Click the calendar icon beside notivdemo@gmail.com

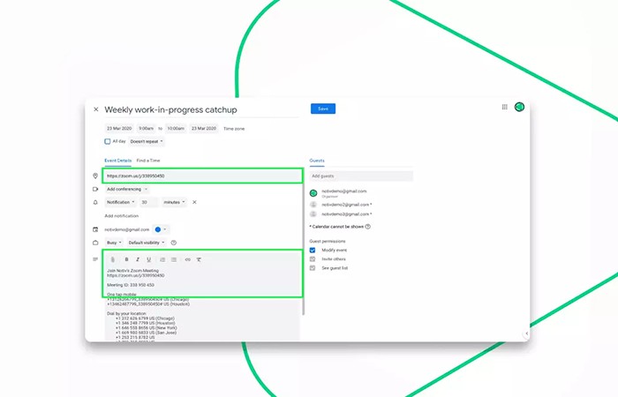(x=95, y=229)
